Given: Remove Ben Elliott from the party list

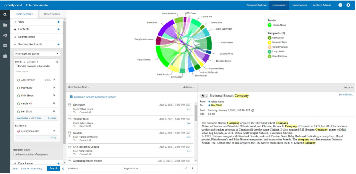Looking at the screenshot, I should pyautogui.click(x=54, y=111).
